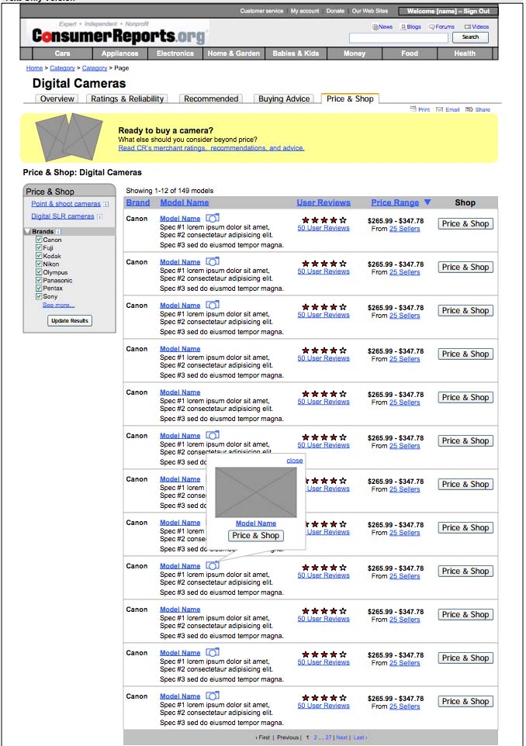526x746 pixels.
Task: Open the Overview tab
Action: [x=57, y=99]
